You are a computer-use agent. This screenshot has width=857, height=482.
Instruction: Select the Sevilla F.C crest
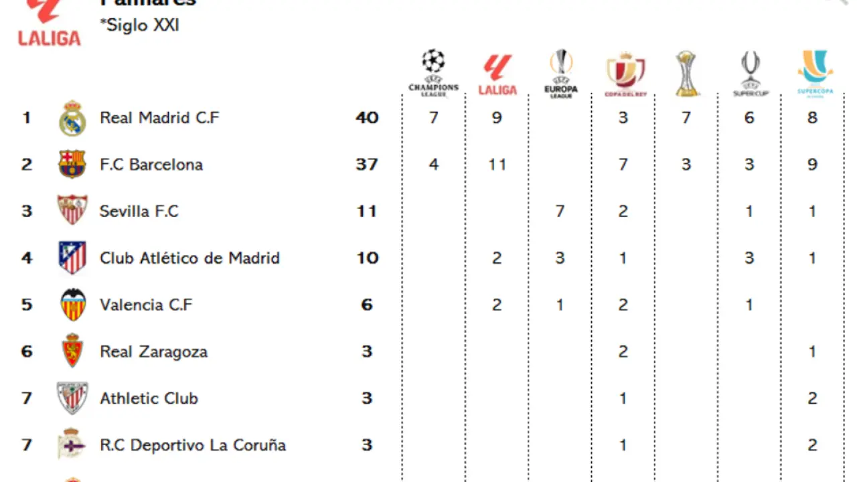coord(72,211)
